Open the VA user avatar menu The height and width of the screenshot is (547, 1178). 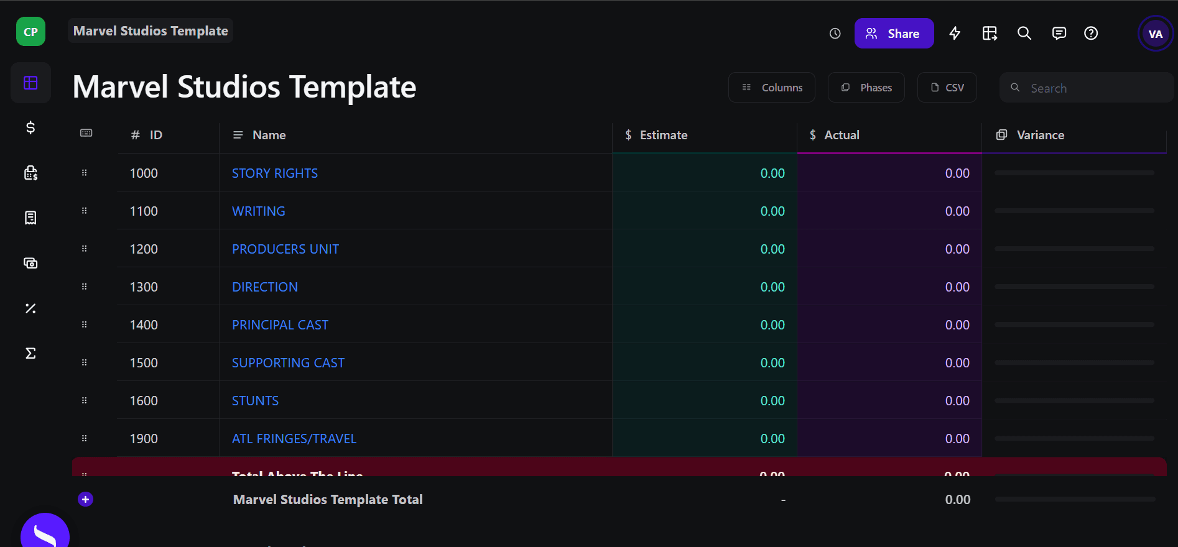[x=1155, y=34]
